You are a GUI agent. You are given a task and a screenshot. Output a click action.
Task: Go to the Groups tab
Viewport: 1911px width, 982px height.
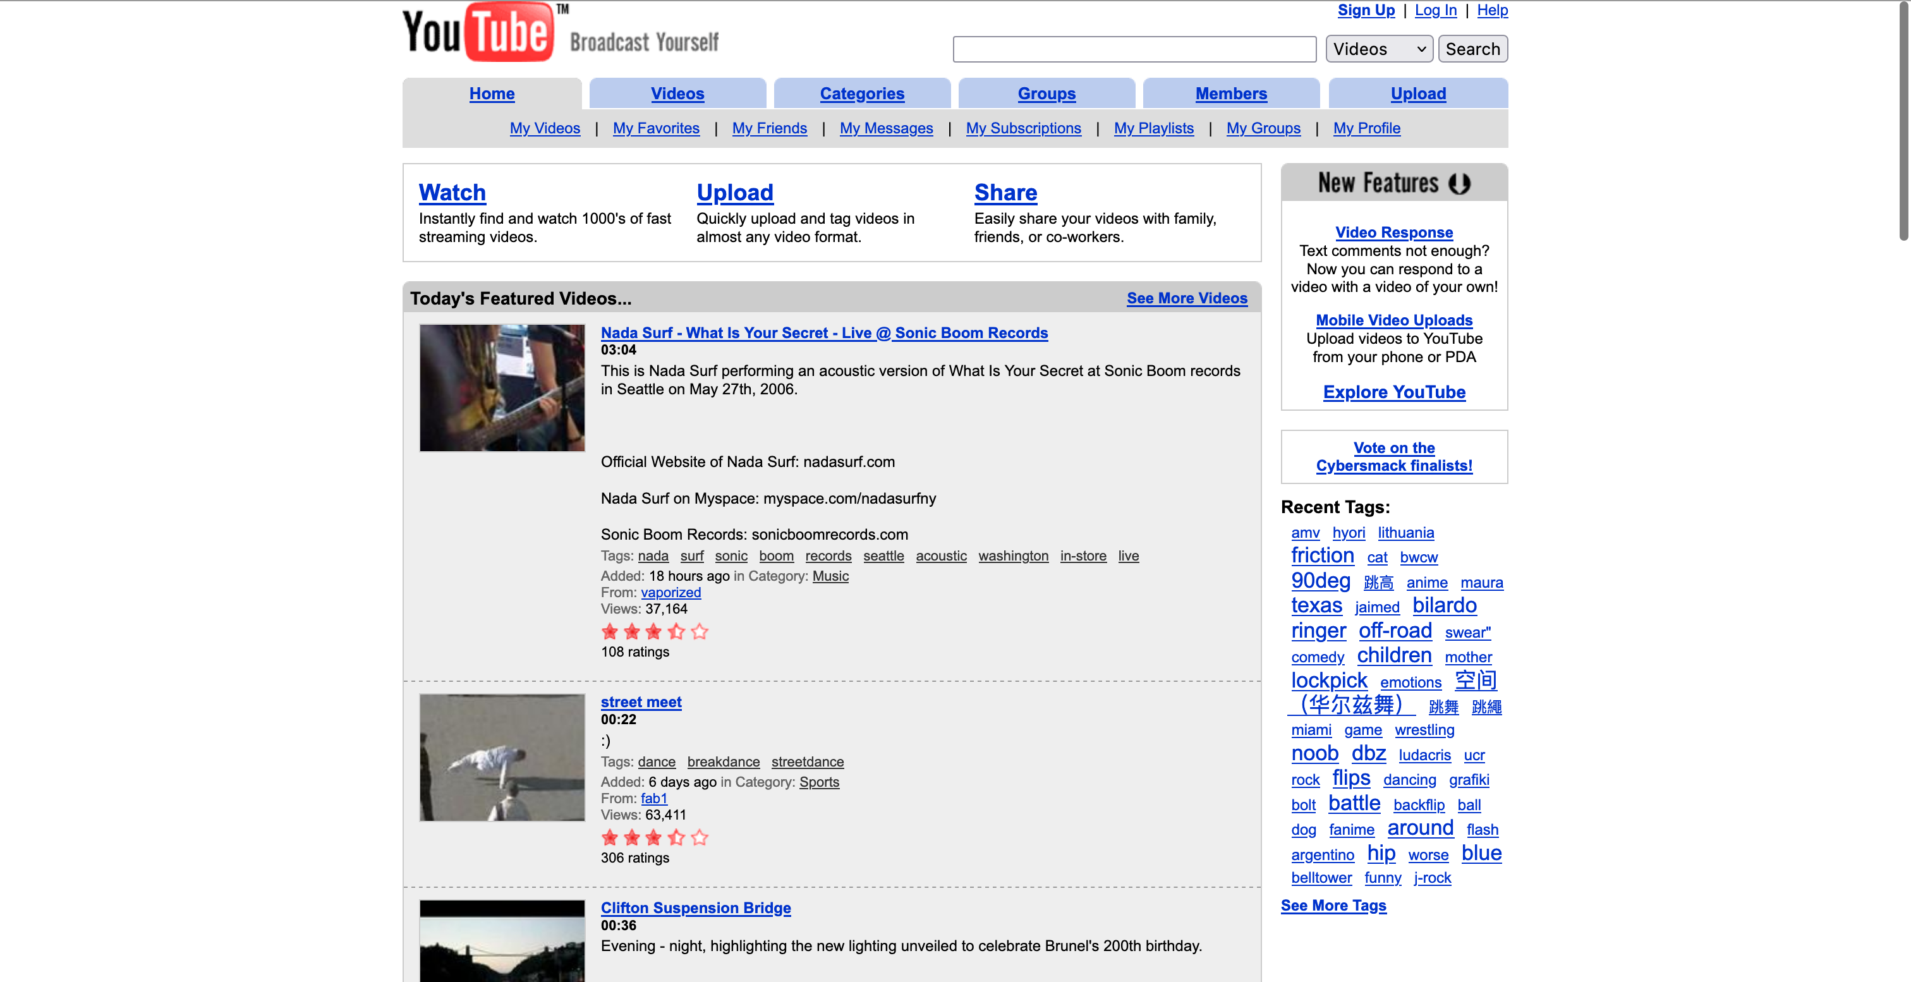pos(1046,94)
